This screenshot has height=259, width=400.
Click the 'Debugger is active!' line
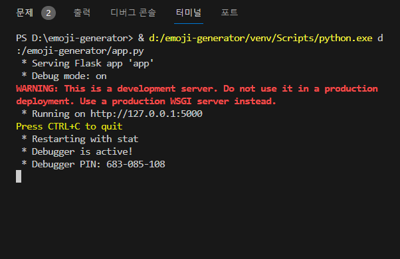pos(82,151)
